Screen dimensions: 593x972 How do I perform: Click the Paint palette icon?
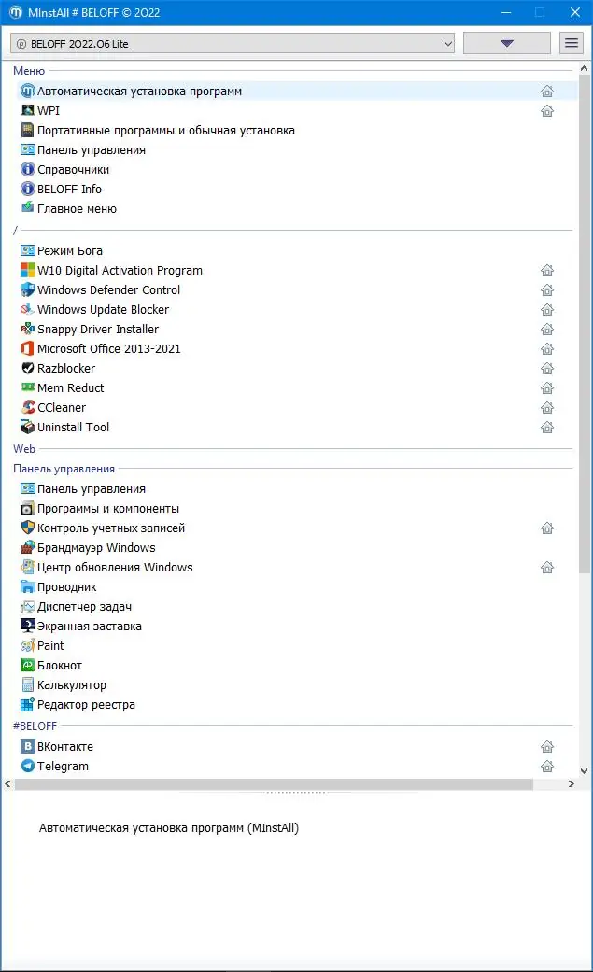click(x=27, y=645)
